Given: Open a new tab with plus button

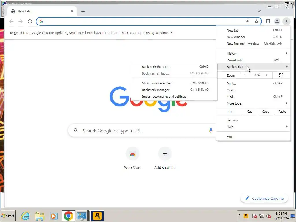Looking at the screenshot, I should [x=83, y=11].
